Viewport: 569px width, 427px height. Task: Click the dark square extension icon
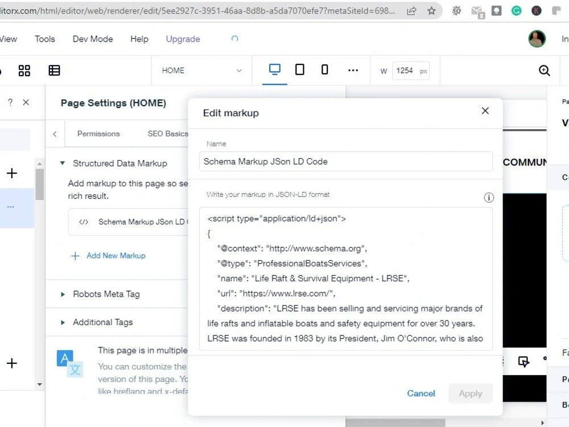pyautogui.click(x=496, y=11)
